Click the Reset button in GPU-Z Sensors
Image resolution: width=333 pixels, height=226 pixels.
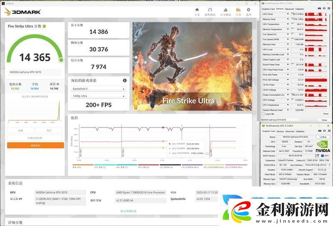click(326, 114)
